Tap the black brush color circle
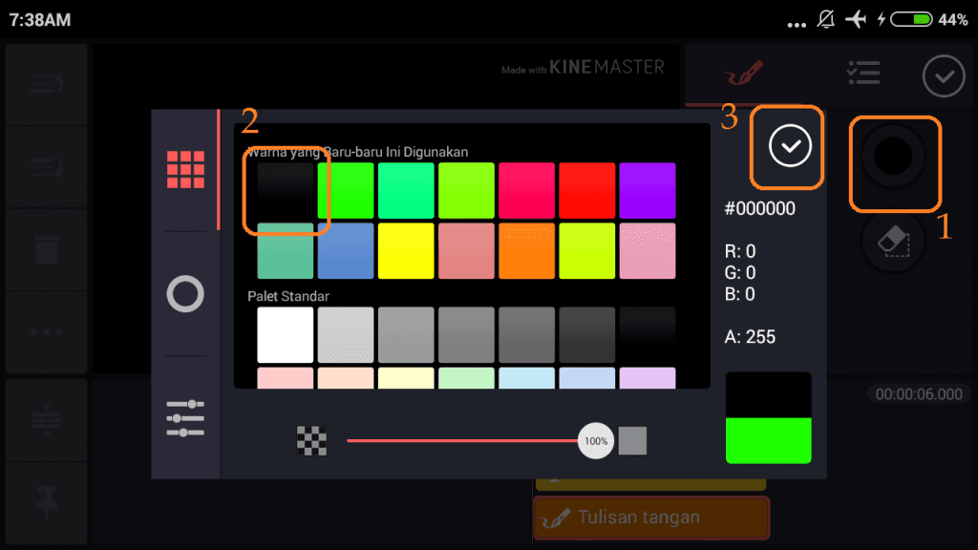This screenshot has width=978, height=550. point(893,156)
